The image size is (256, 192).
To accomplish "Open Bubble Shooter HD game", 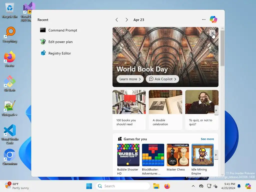I will click(x=128, y=159).
